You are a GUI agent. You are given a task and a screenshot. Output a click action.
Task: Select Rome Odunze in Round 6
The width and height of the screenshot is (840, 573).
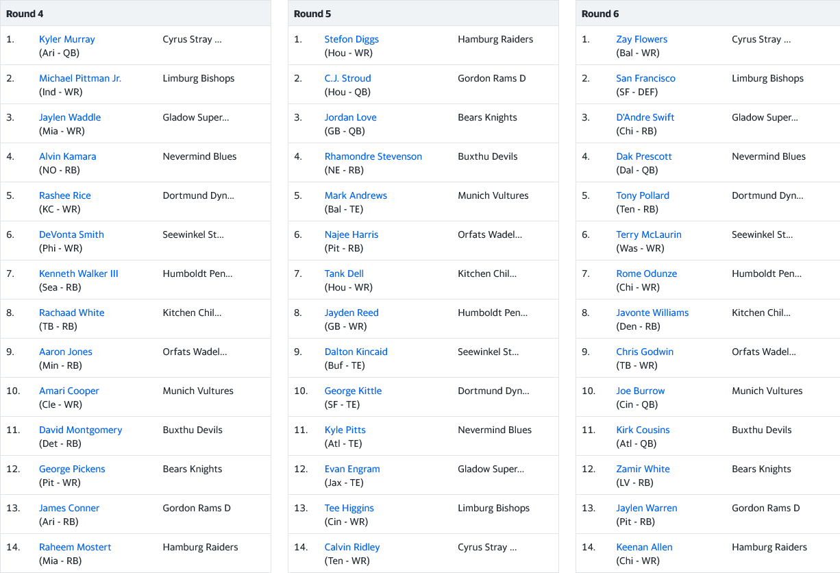click(x=646, y=273)
